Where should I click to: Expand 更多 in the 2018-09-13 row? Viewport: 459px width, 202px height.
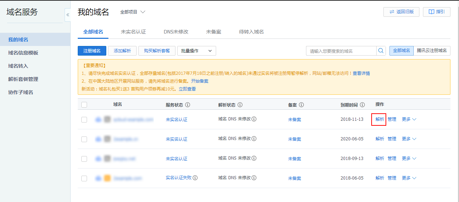click(x=409, y=159)
